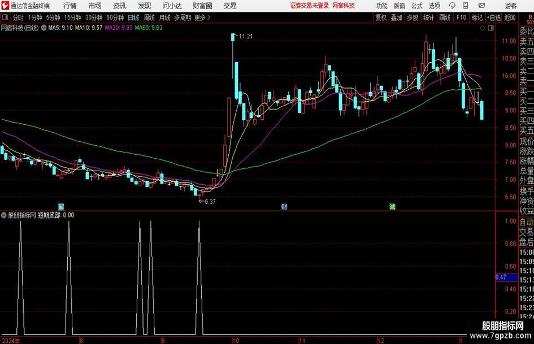Open the 交易 menu
The width and height of the screenshot is (534, 344).
pos(230,6)
